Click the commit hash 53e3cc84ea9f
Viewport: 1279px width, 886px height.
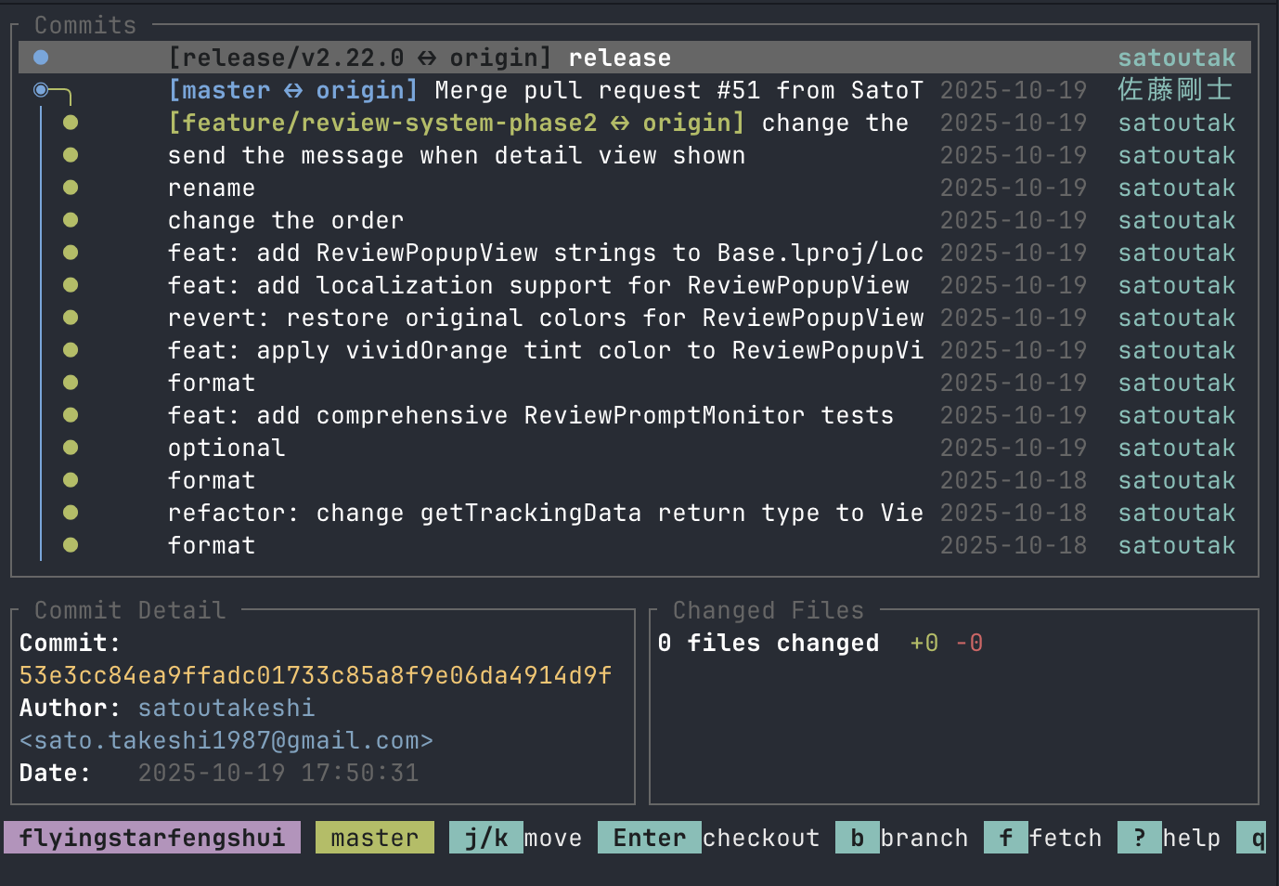pos(316,675)
